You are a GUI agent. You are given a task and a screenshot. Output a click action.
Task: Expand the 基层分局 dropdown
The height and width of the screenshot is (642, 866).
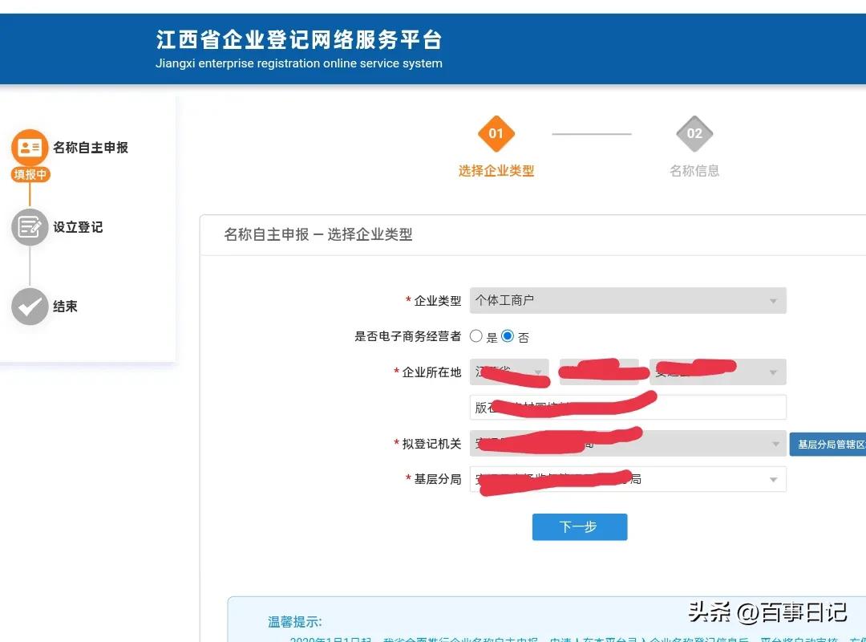627,479
